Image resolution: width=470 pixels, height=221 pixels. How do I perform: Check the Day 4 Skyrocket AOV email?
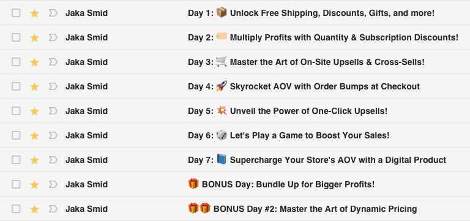(16, 86)
